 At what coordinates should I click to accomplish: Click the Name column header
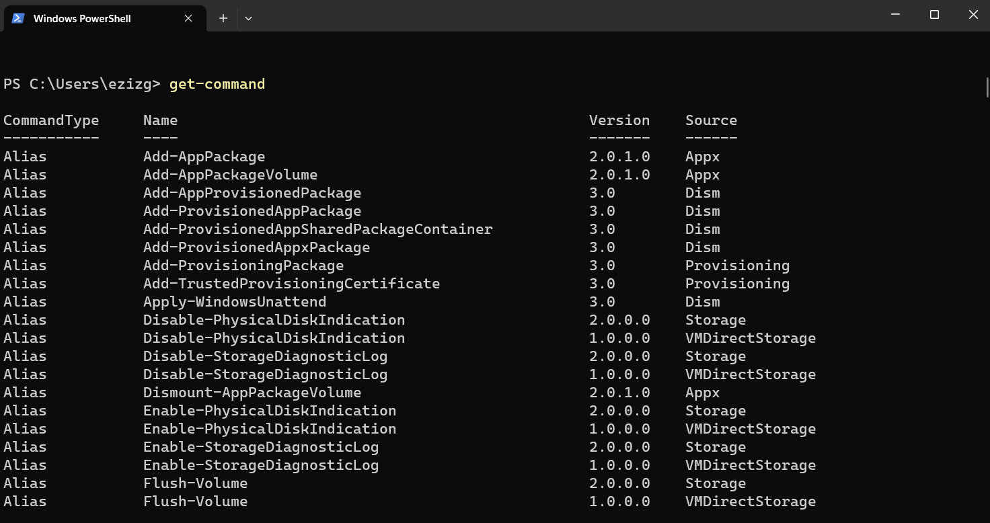click(x=160, y=120)
